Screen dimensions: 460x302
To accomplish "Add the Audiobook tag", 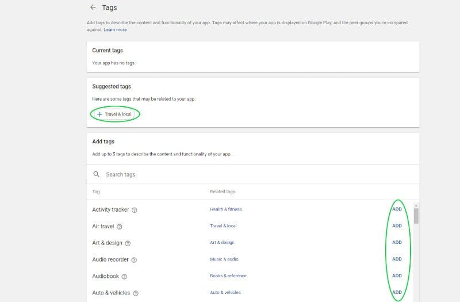I will coord(397,276).
